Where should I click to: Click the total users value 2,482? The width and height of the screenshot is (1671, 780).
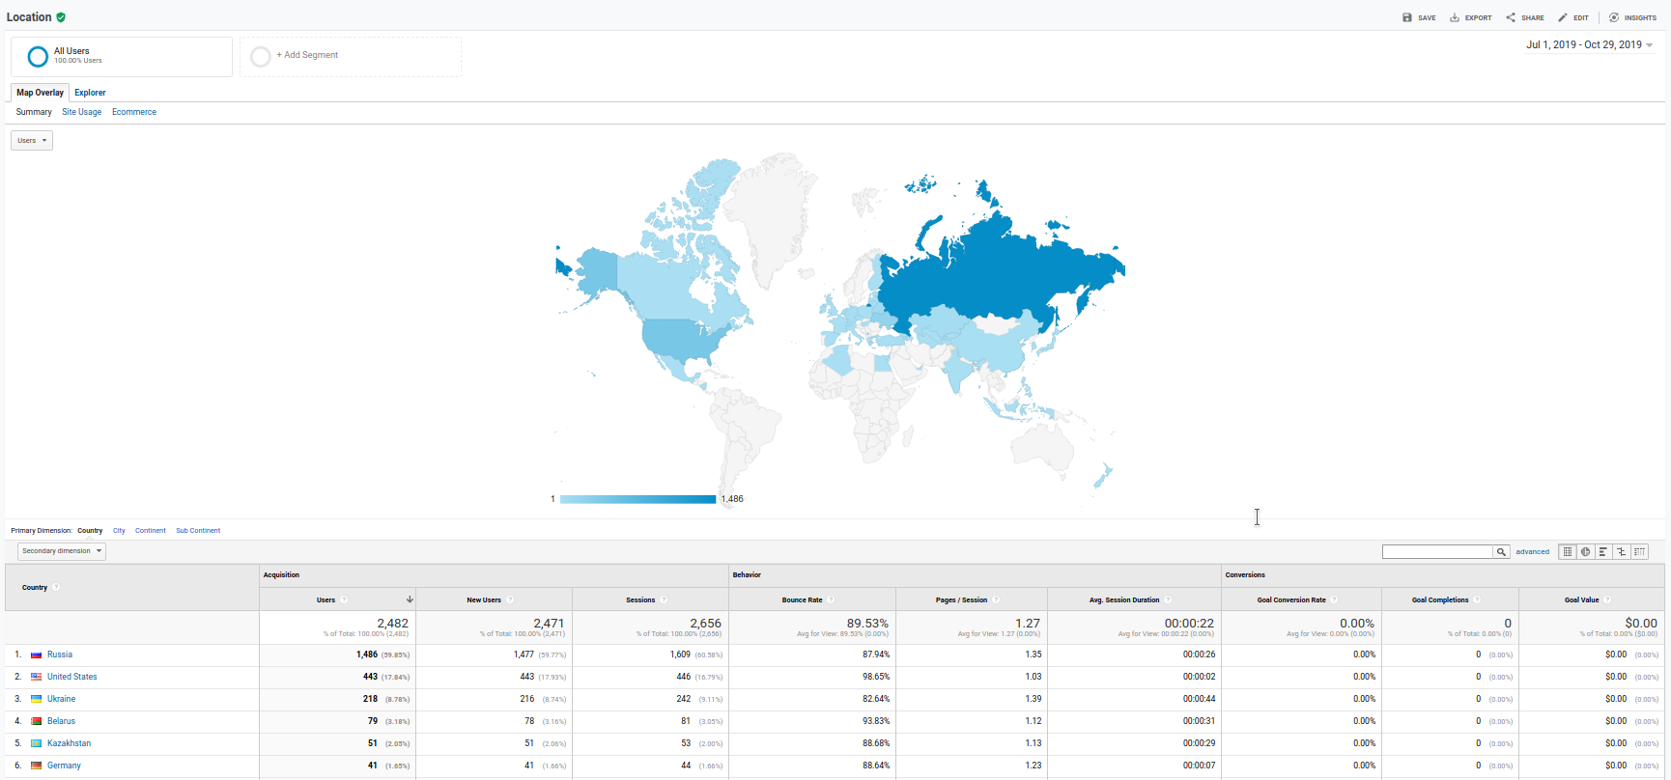tap(392, 624)
